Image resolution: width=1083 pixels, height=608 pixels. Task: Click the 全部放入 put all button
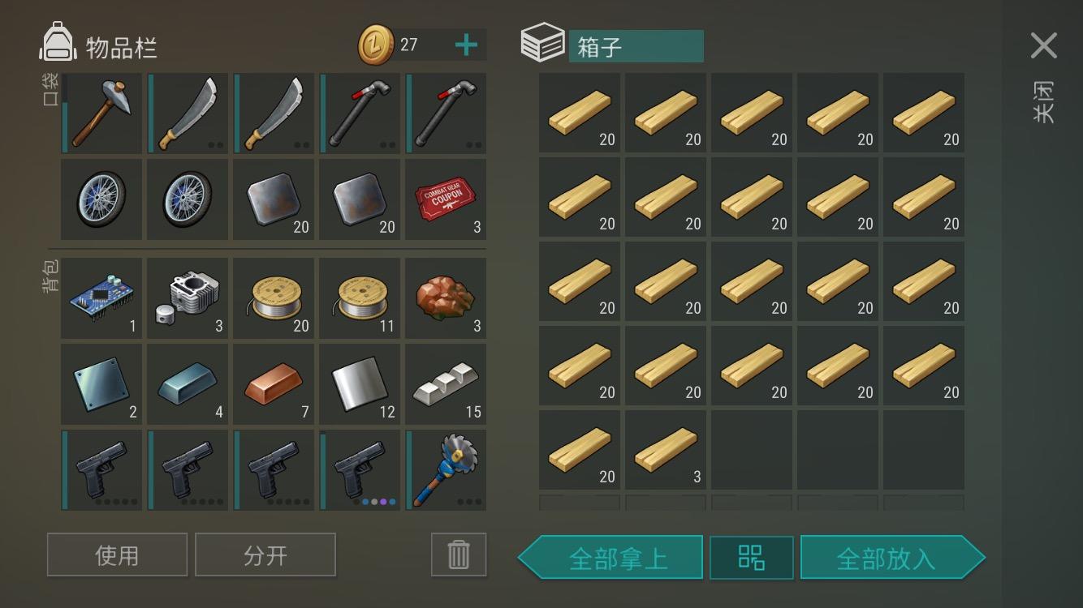(892, 558)
